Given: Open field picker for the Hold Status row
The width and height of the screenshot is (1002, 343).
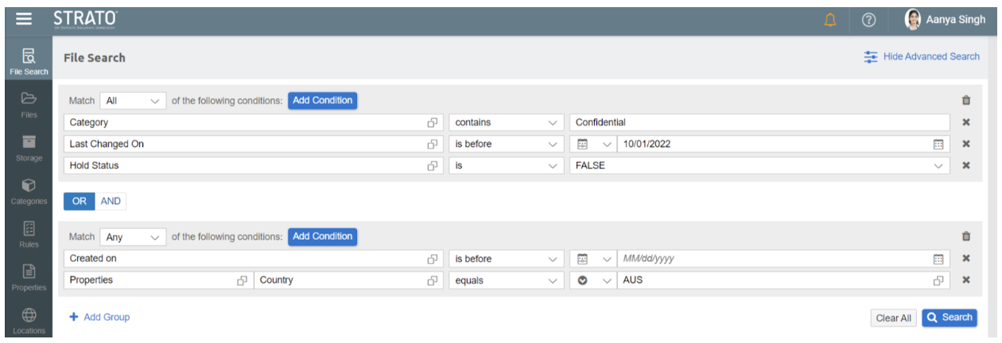Looking at the screenshot, I should 433,165.
